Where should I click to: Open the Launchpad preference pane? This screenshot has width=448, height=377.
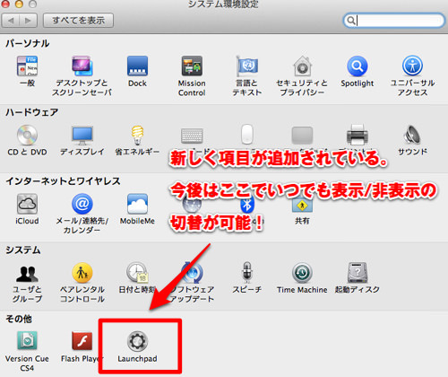137,341
